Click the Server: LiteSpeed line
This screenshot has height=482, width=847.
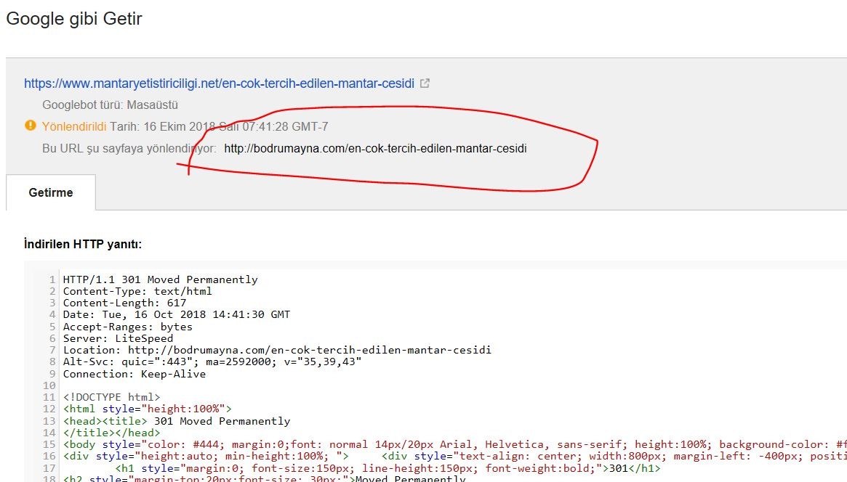click(x=118, y=338)
